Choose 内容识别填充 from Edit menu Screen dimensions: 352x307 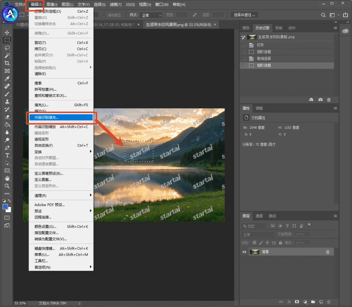(x=61, y=117)
